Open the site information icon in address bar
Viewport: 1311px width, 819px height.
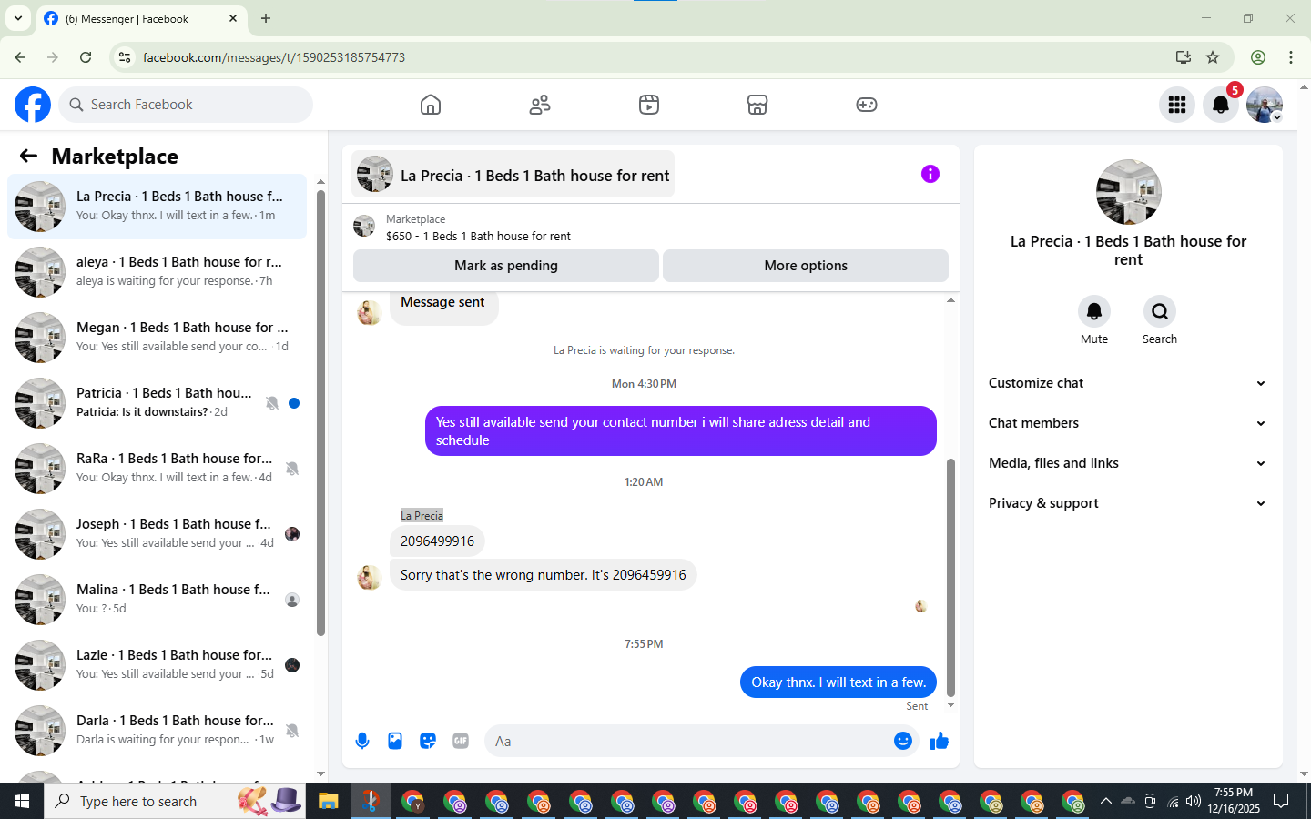(125, 57)
